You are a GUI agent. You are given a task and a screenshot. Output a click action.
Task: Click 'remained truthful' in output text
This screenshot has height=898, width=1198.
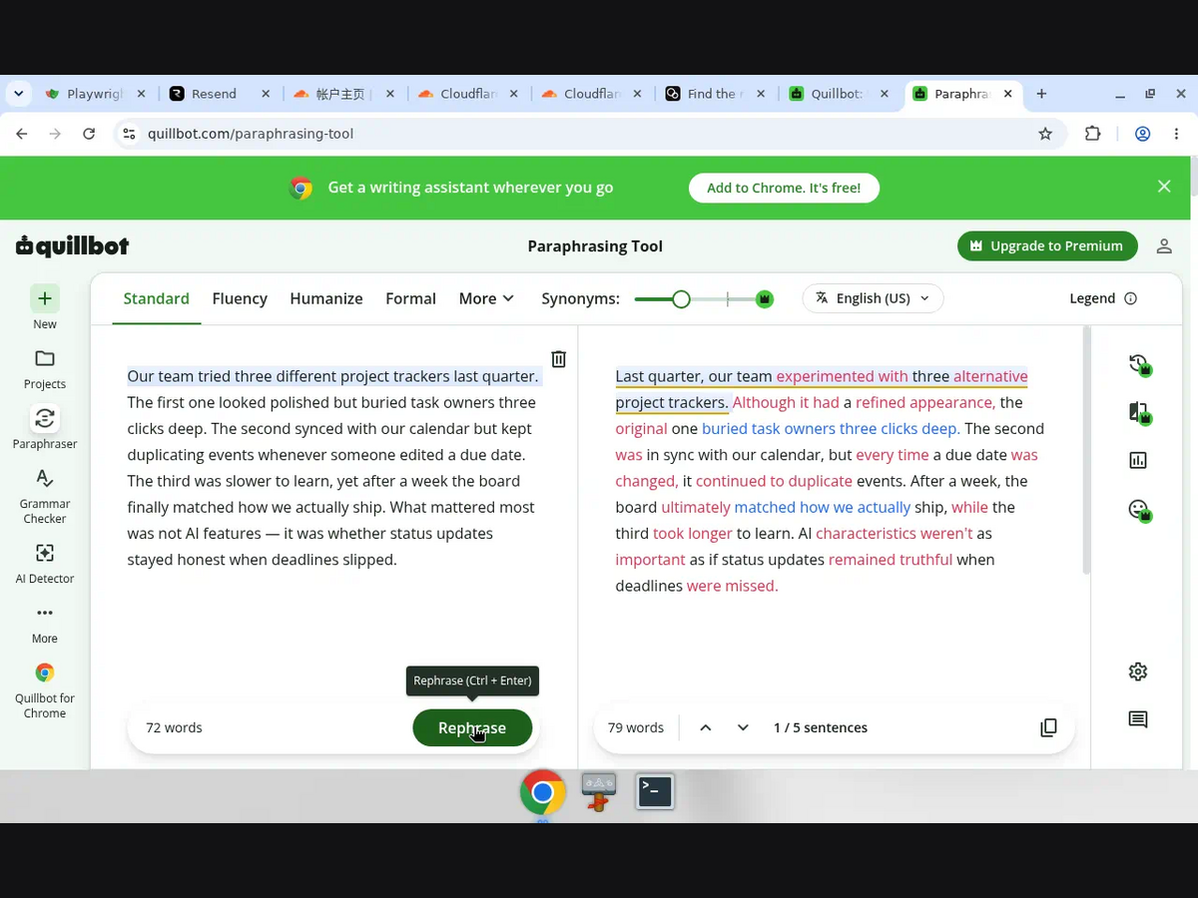[x=891, y=560]
